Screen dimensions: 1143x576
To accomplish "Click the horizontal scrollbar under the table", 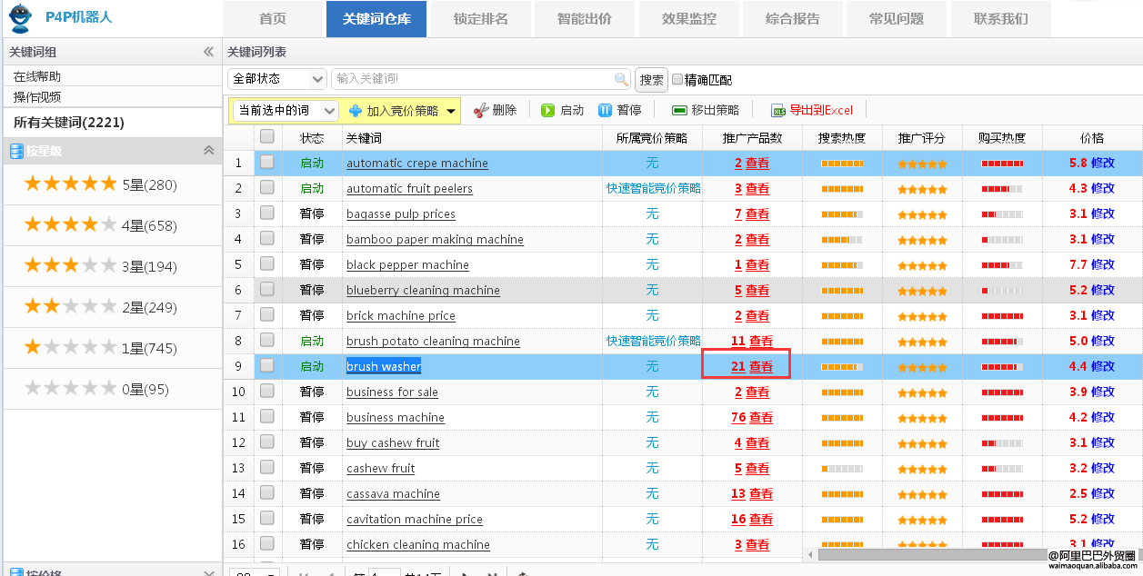I will (x=932, y=553).
